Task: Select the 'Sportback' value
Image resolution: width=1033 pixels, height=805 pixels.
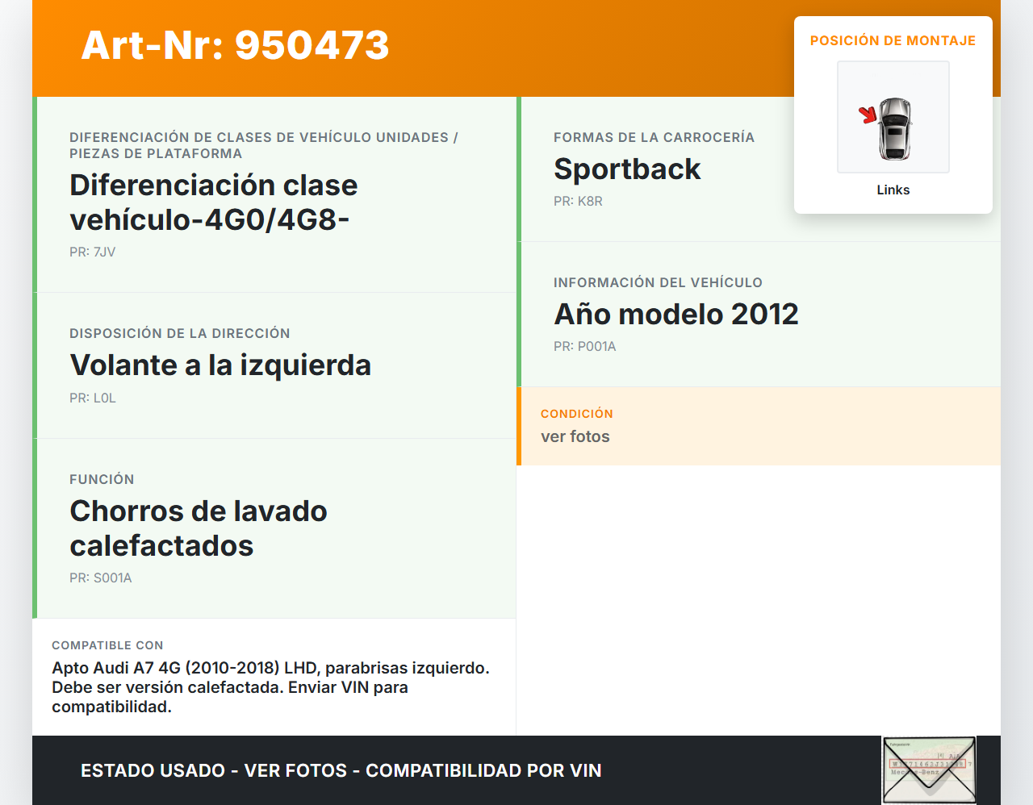Action: click(x=627, y=169)
